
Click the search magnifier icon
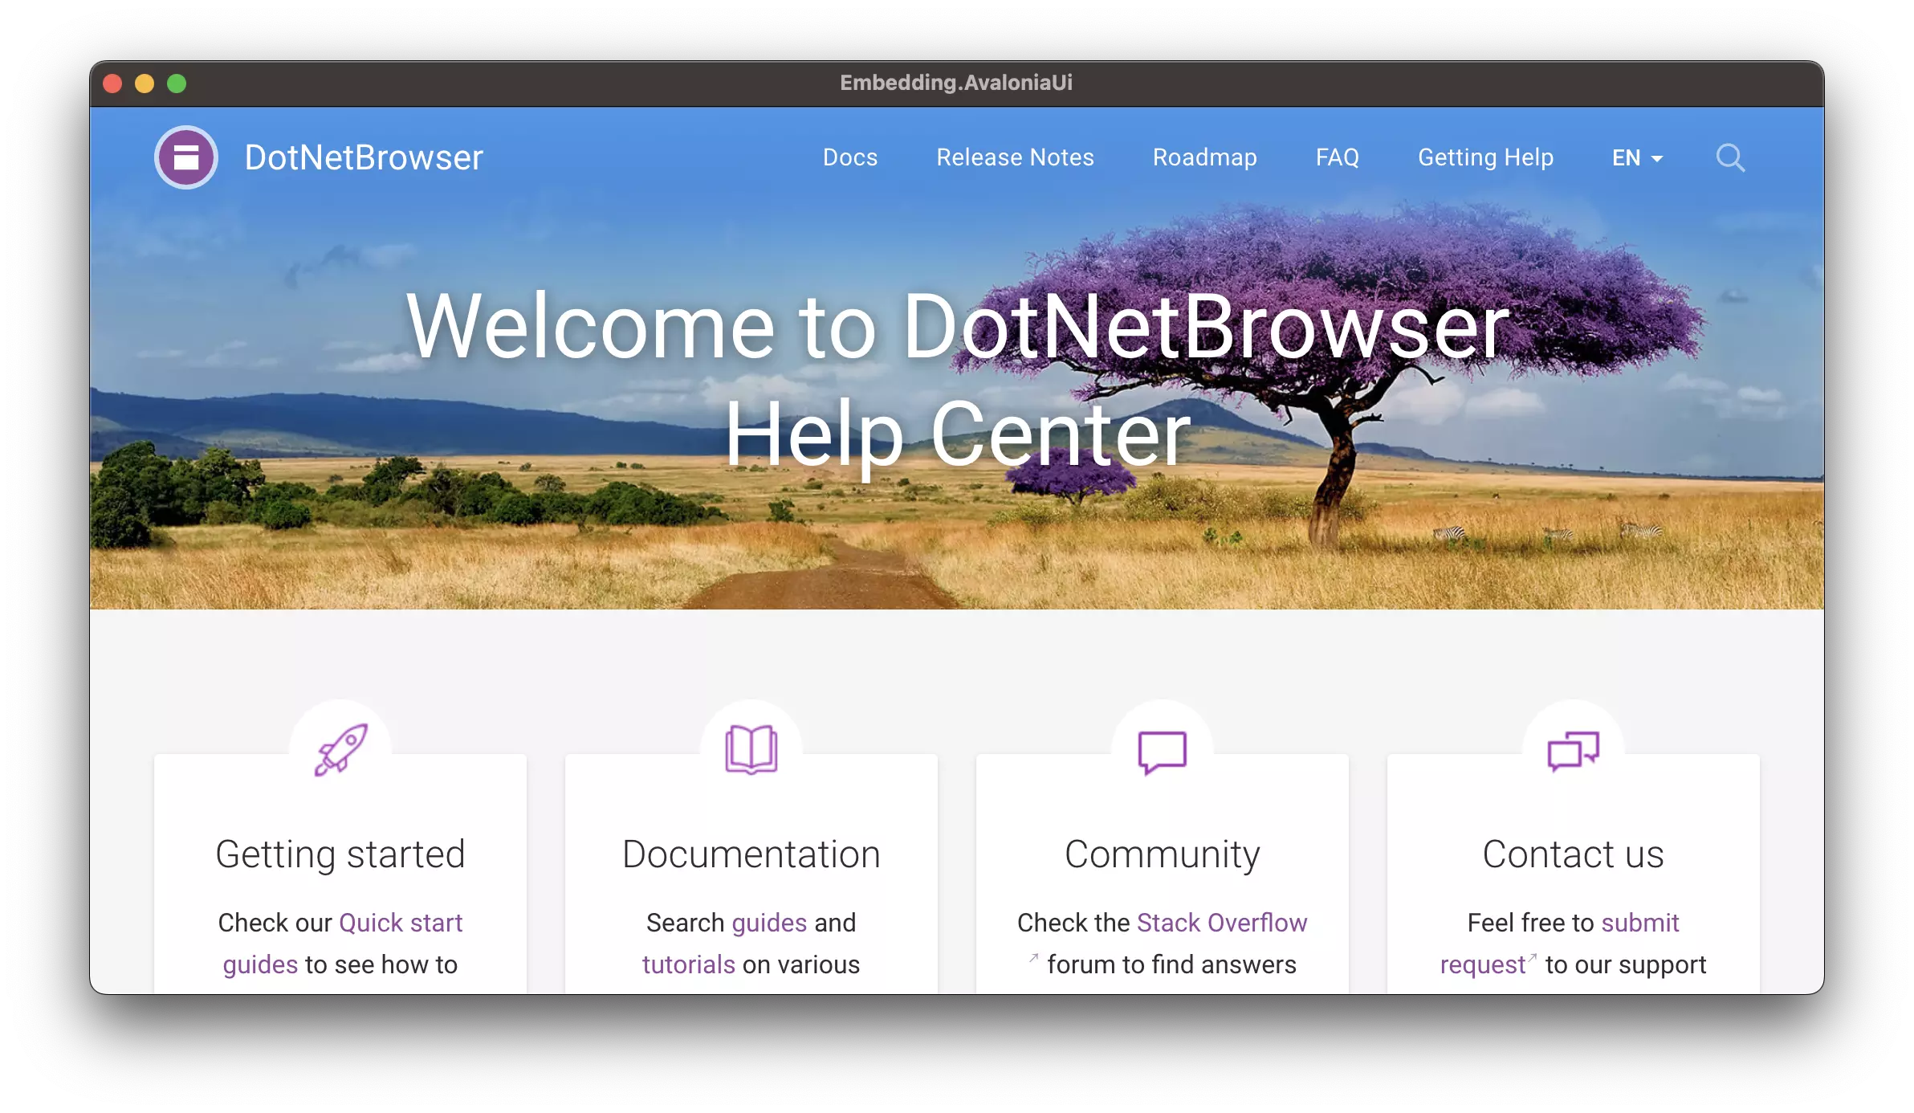(1730, 157)
